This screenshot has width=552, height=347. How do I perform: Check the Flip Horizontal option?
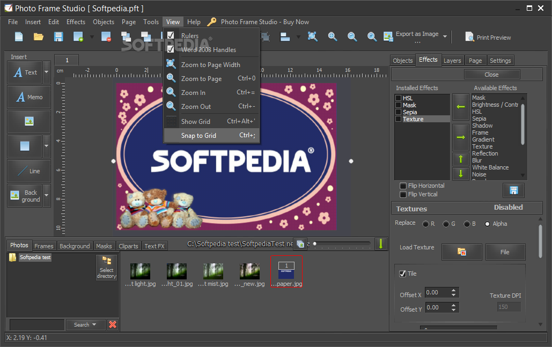403,186
